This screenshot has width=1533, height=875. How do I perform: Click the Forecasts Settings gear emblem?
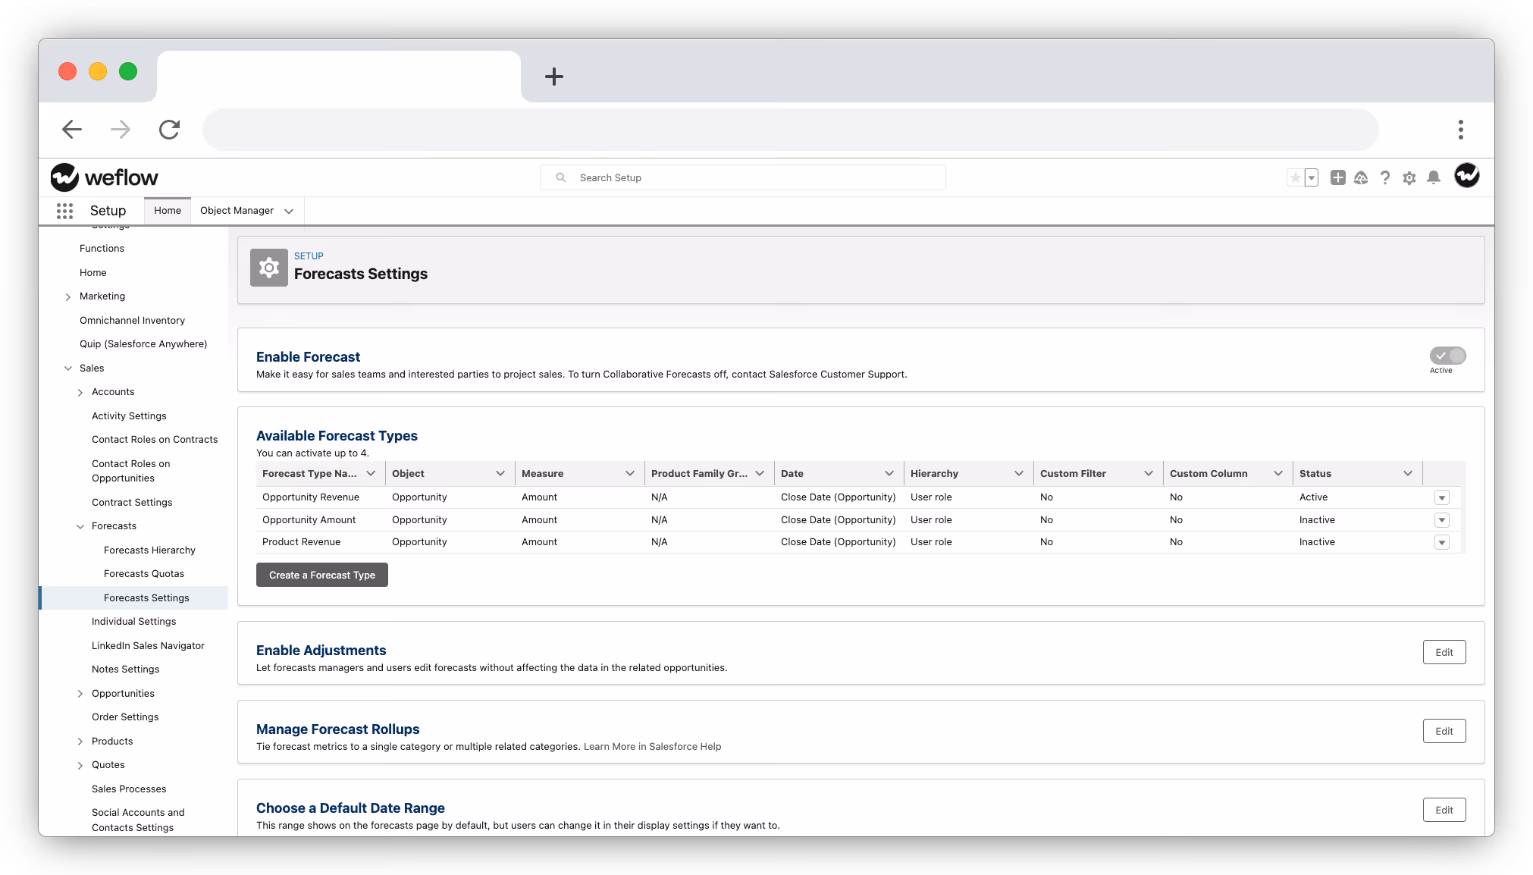pos(268,267)
